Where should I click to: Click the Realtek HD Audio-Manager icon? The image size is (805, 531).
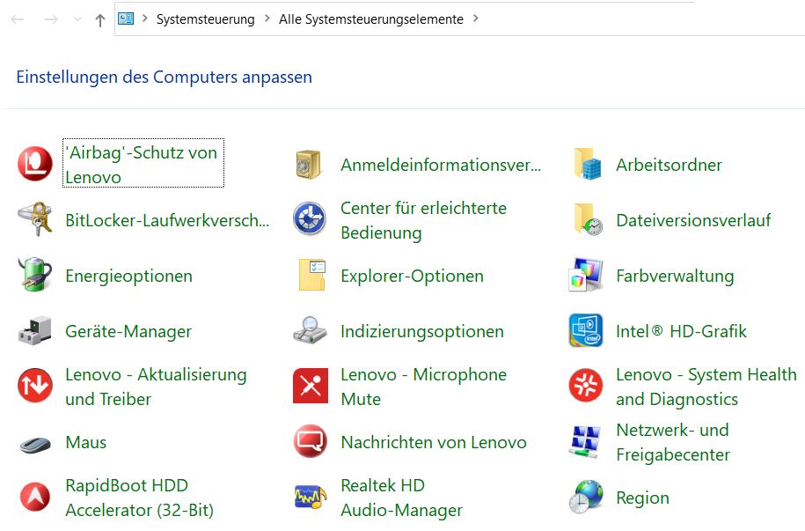311,497
